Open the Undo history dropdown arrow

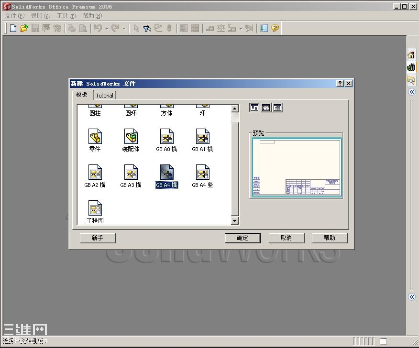pos(107,29)
